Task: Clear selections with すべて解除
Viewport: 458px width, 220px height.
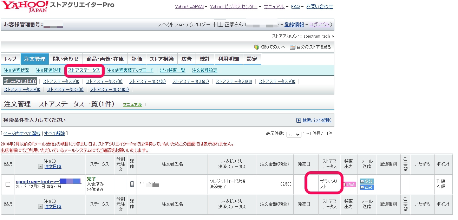Action: tap(54, 134)
